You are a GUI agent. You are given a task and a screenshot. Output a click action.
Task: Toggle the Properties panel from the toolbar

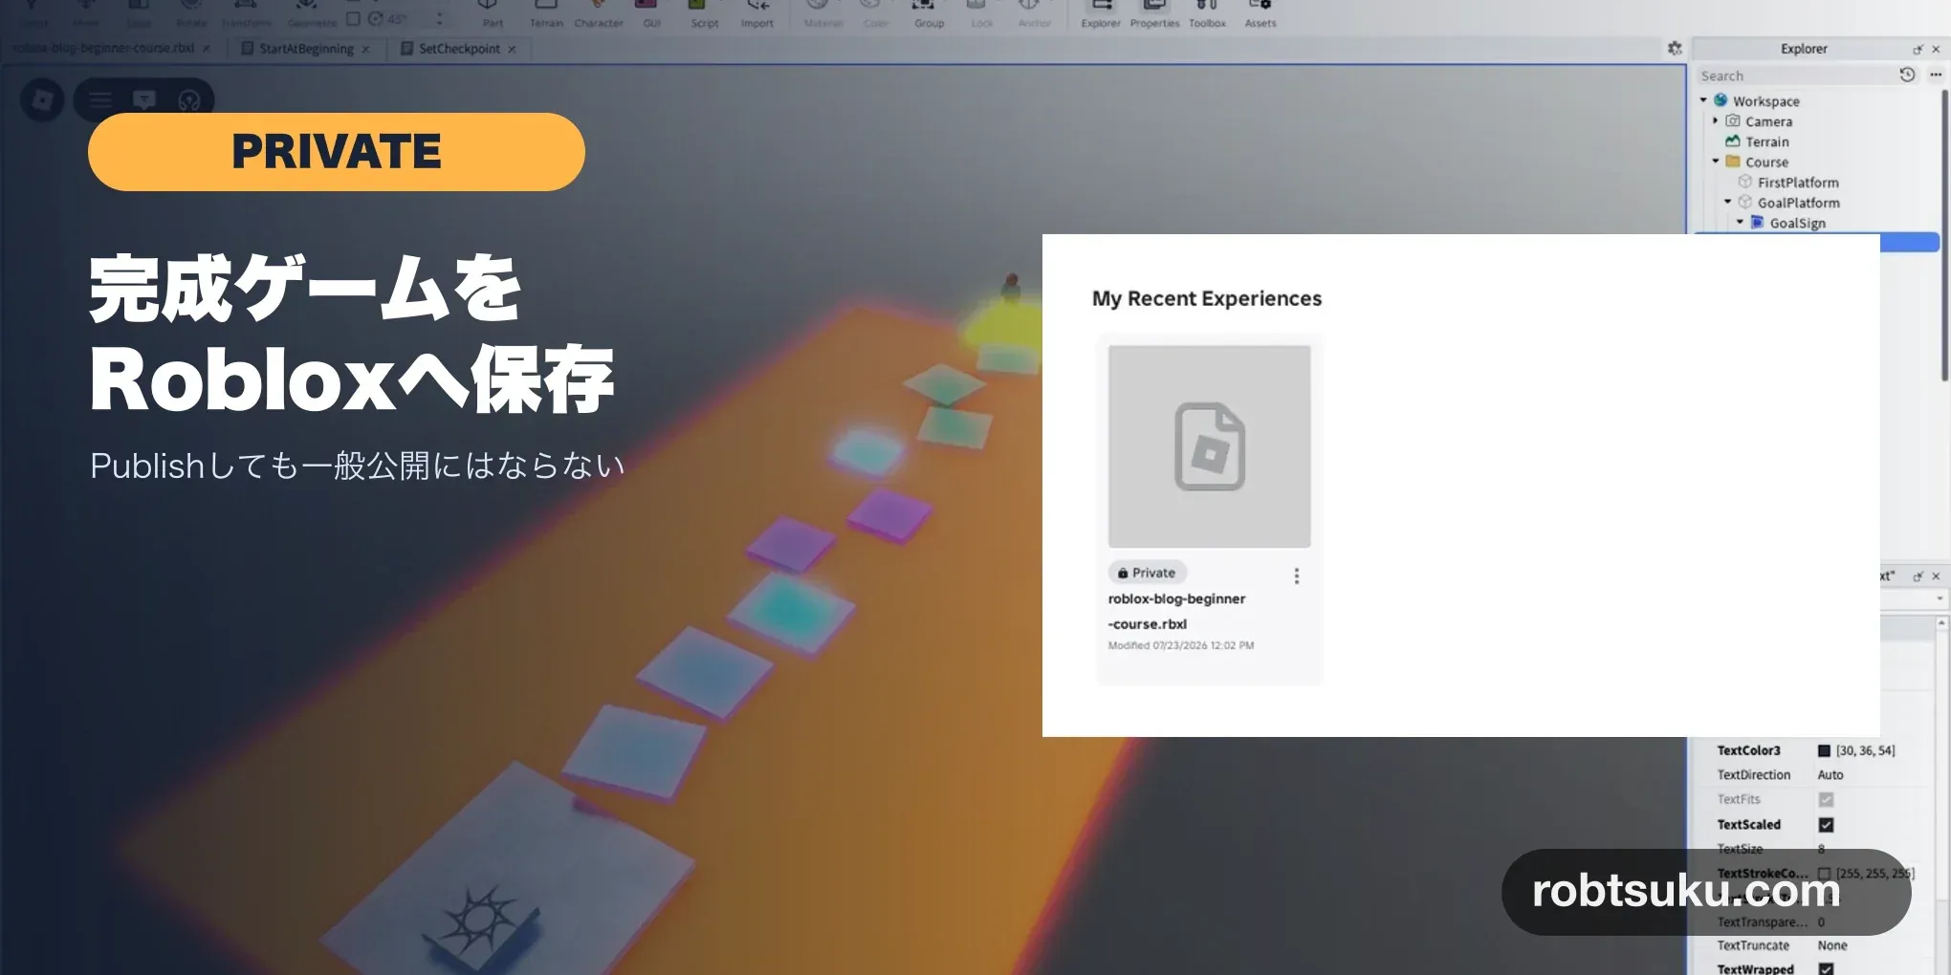(x=1154, y=13)
